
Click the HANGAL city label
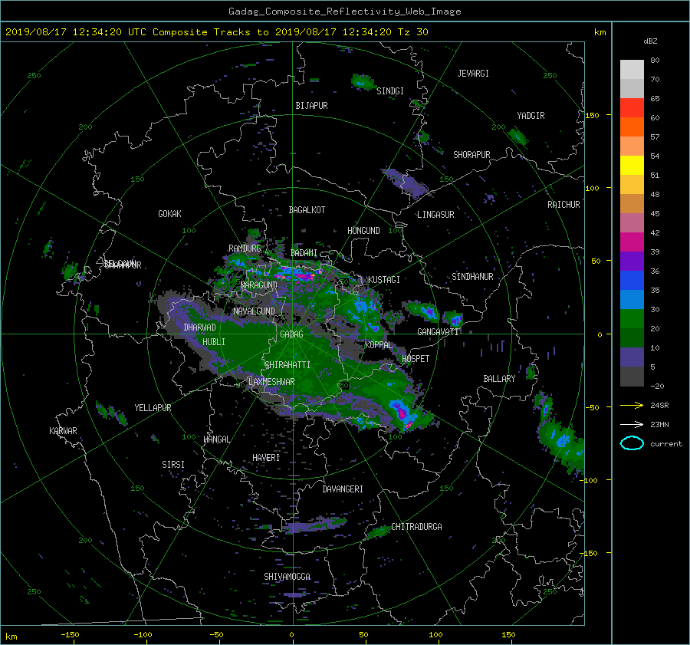[216, 439]
